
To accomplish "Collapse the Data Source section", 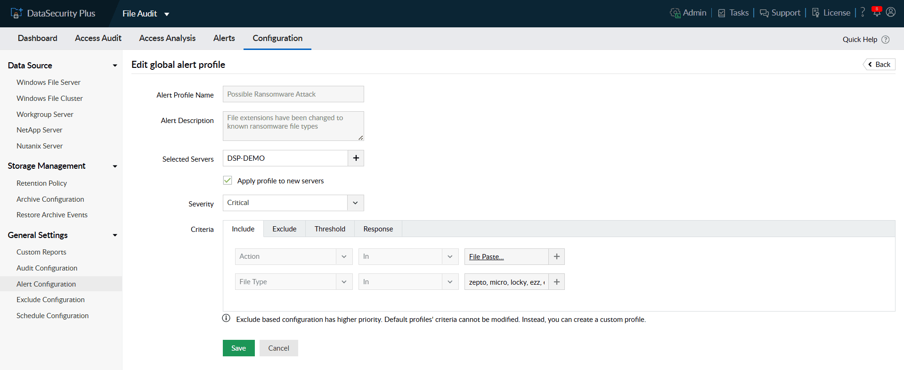I will (x=114, y=66).
